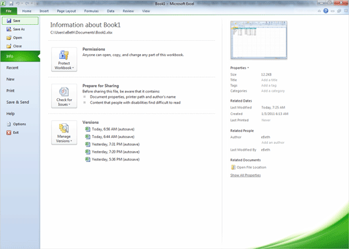Viewport: 349px width, 249px height.
Task: Click the Save As icon
Action: (x=9, y=29)
